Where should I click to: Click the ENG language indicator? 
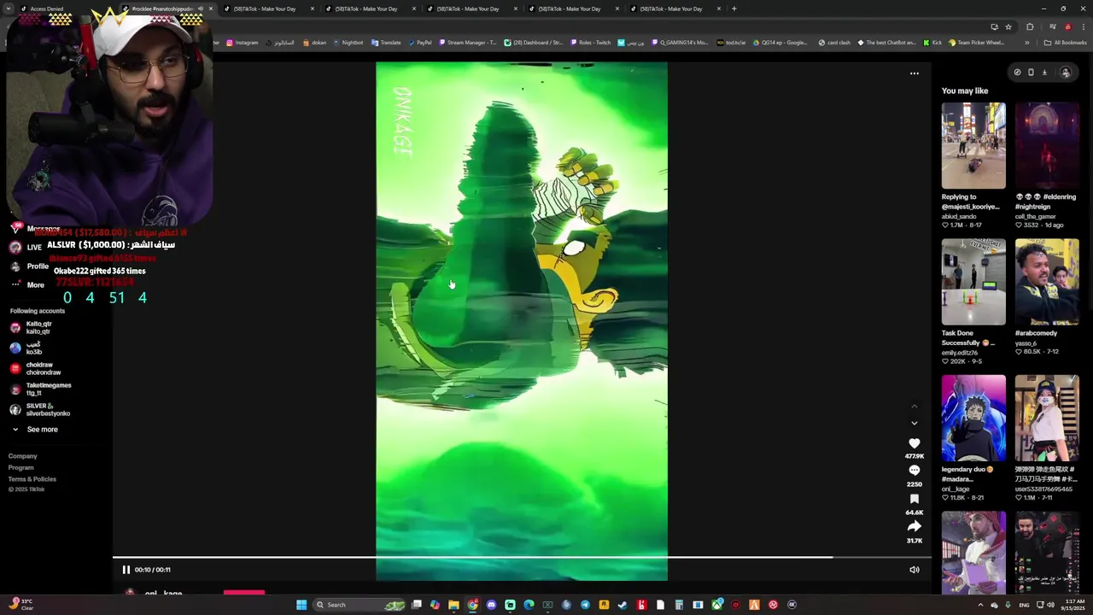(1024, 605)
